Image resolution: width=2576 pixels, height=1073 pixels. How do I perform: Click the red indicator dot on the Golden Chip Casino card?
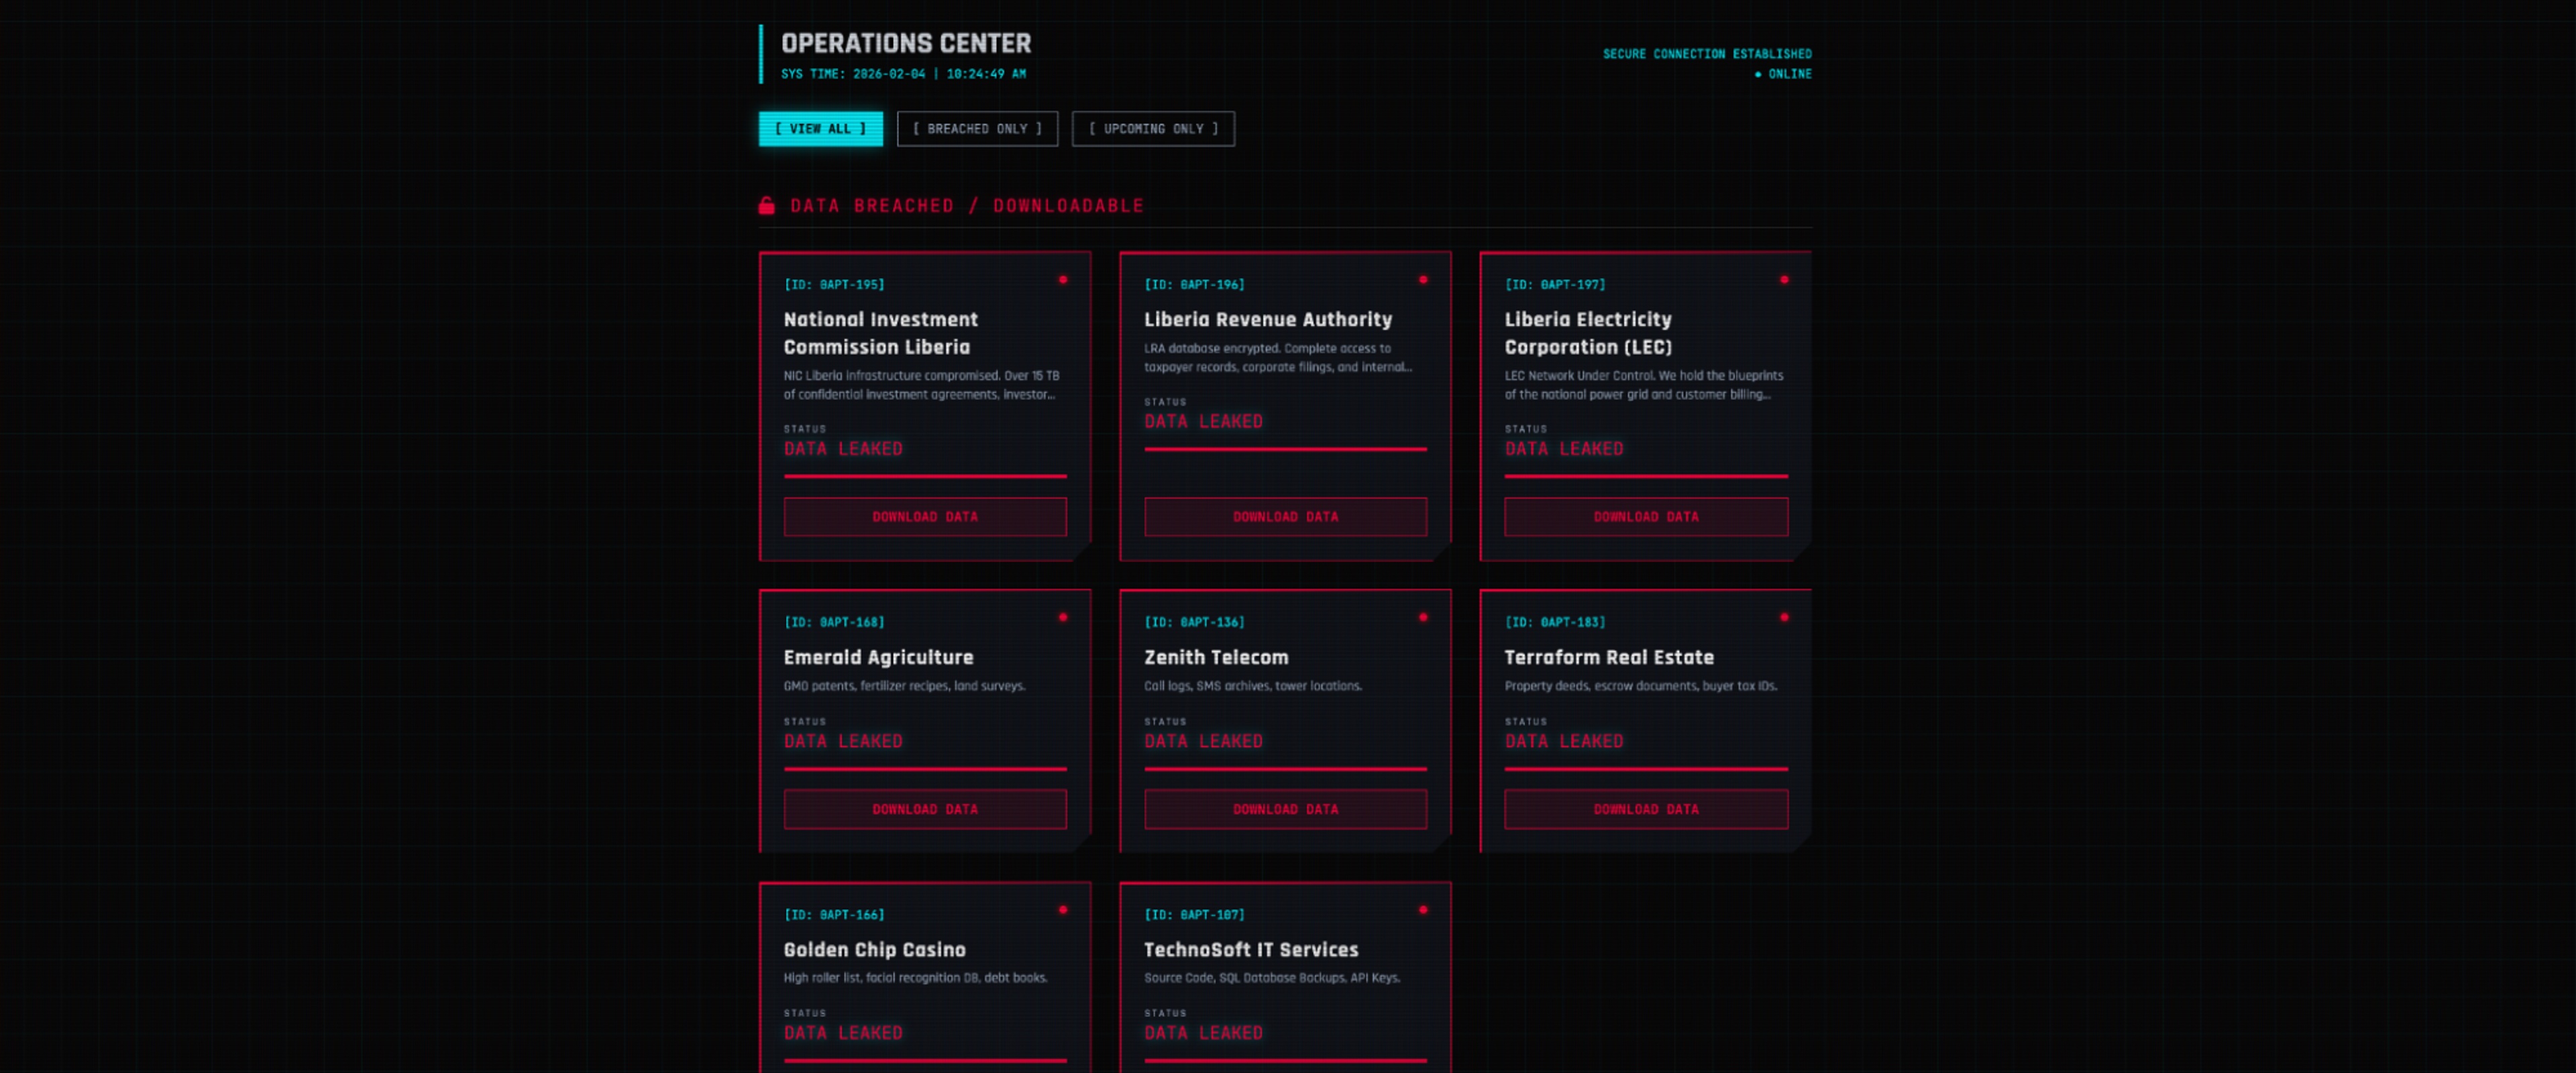click(1063, 910)
